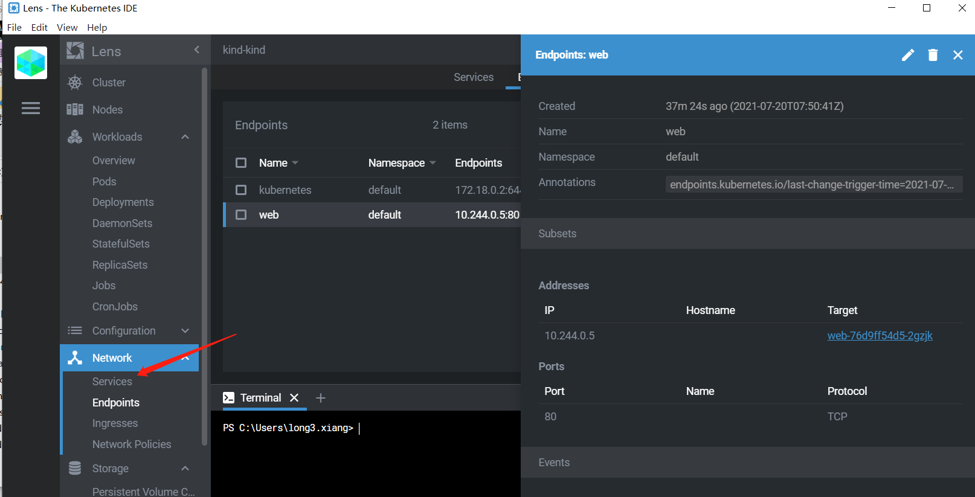Sort by Name column arrow
This screenshot has width=975, height=497.
[x=295, y=162]
